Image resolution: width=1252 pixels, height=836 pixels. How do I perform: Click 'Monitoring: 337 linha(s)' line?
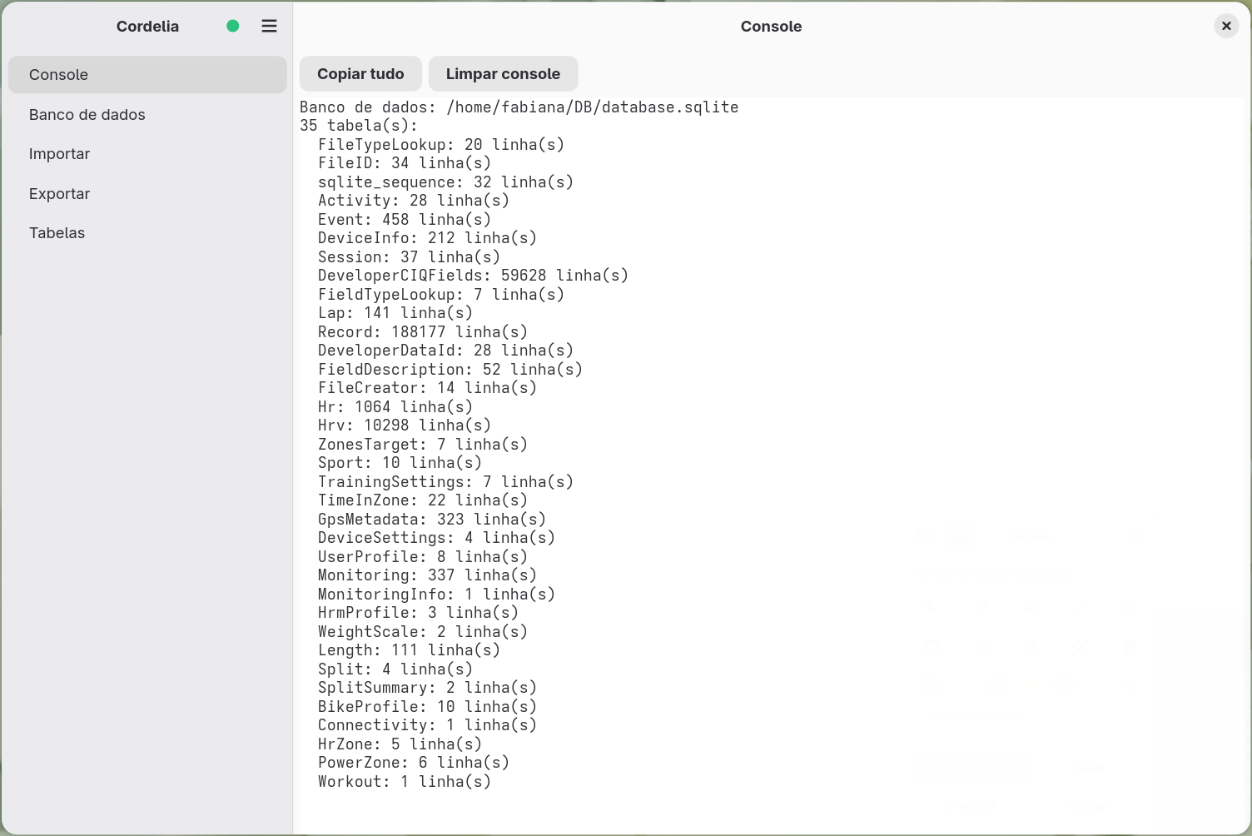(427, 575)
